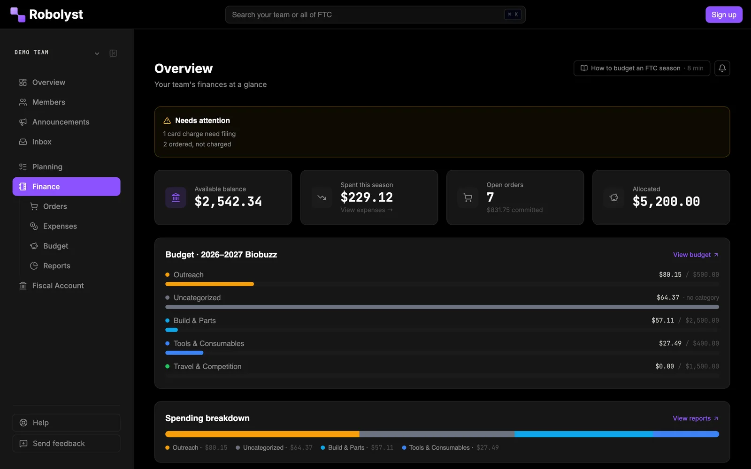Screen dimensions: 751x469
Task: Open the Expenses subpage
Action: pyautogui.click(x=72, y=226)
